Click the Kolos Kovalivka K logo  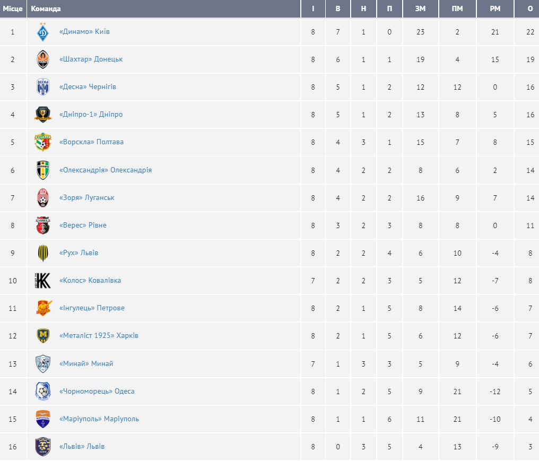[43, 281]
